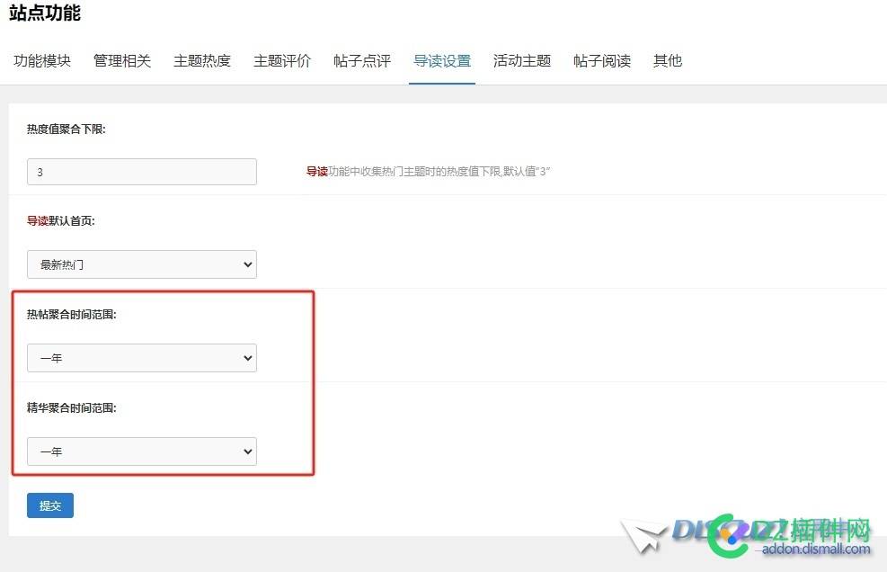Expand the 热帖聚合时间范围 dropdown
The height and width of the screenshot is (572, 887).
[141, 358]
